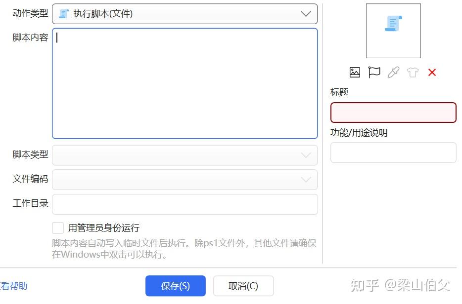This screenshot has width=462, height=304.
Task: Click the t-shirt icon
Action: (x=413, y=72)
